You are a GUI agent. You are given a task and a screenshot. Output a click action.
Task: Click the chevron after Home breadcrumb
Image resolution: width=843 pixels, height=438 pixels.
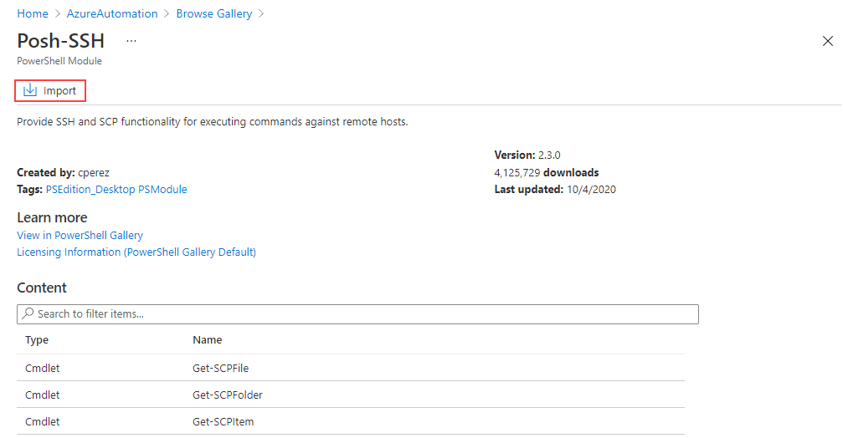pos(58,14)
